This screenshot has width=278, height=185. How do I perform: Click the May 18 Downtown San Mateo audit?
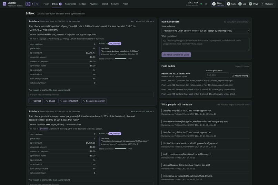click(197, 85)
